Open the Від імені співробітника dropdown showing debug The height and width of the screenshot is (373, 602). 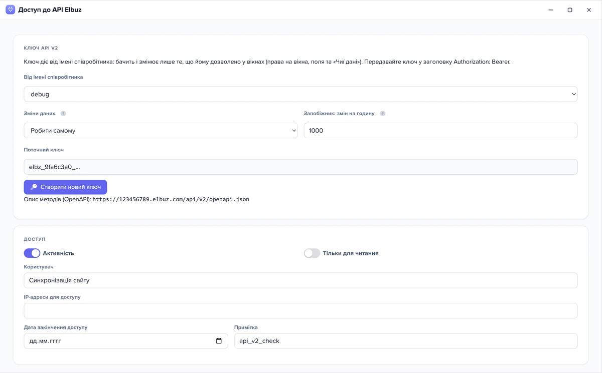pyautogui.click(x=300, y=94)
